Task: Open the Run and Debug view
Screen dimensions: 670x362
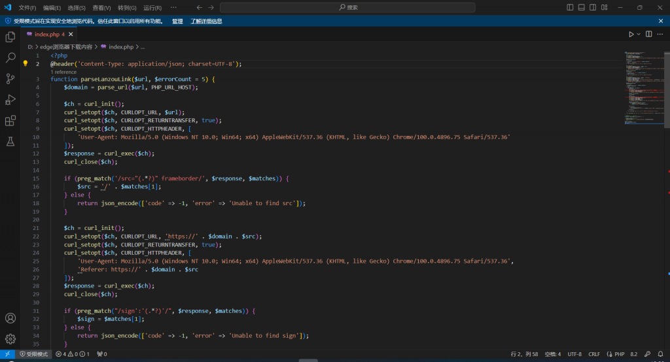Action: (10, 99)
